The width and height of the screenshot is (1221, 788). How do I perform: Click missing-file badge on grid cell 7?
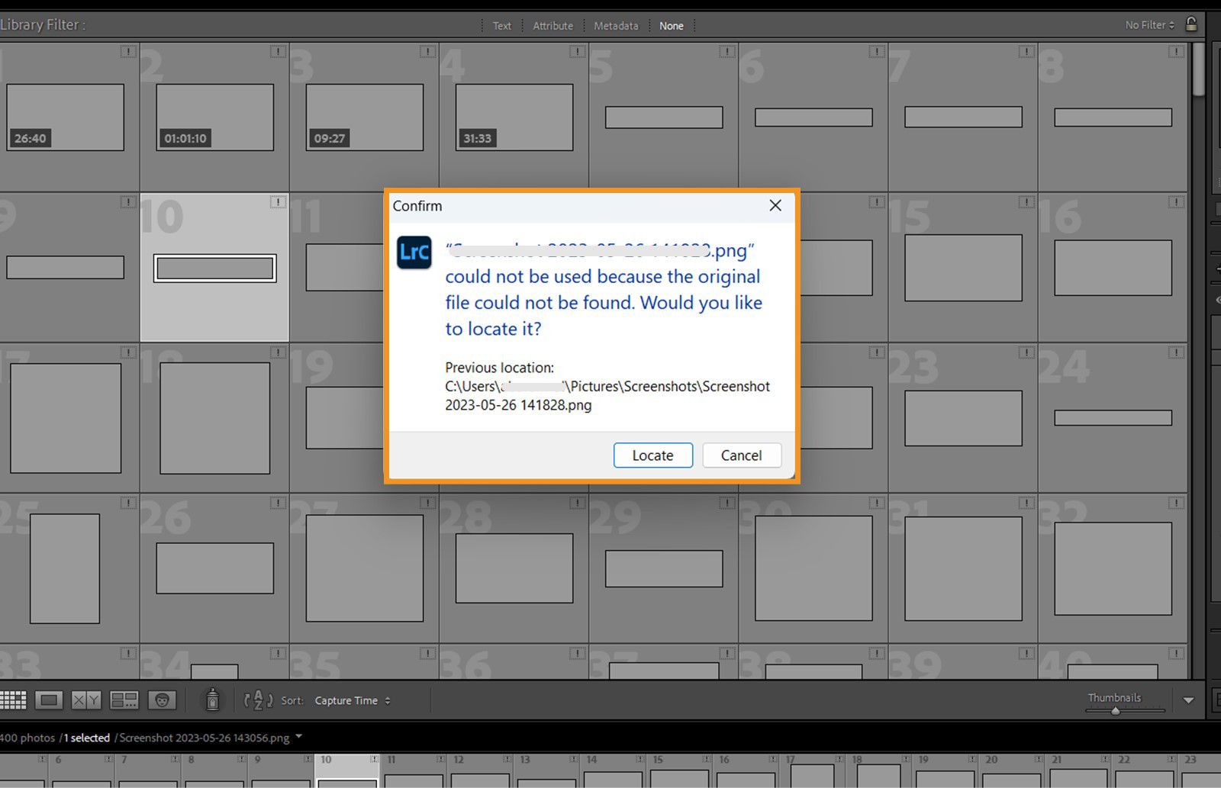click(x=1026, y=52)
